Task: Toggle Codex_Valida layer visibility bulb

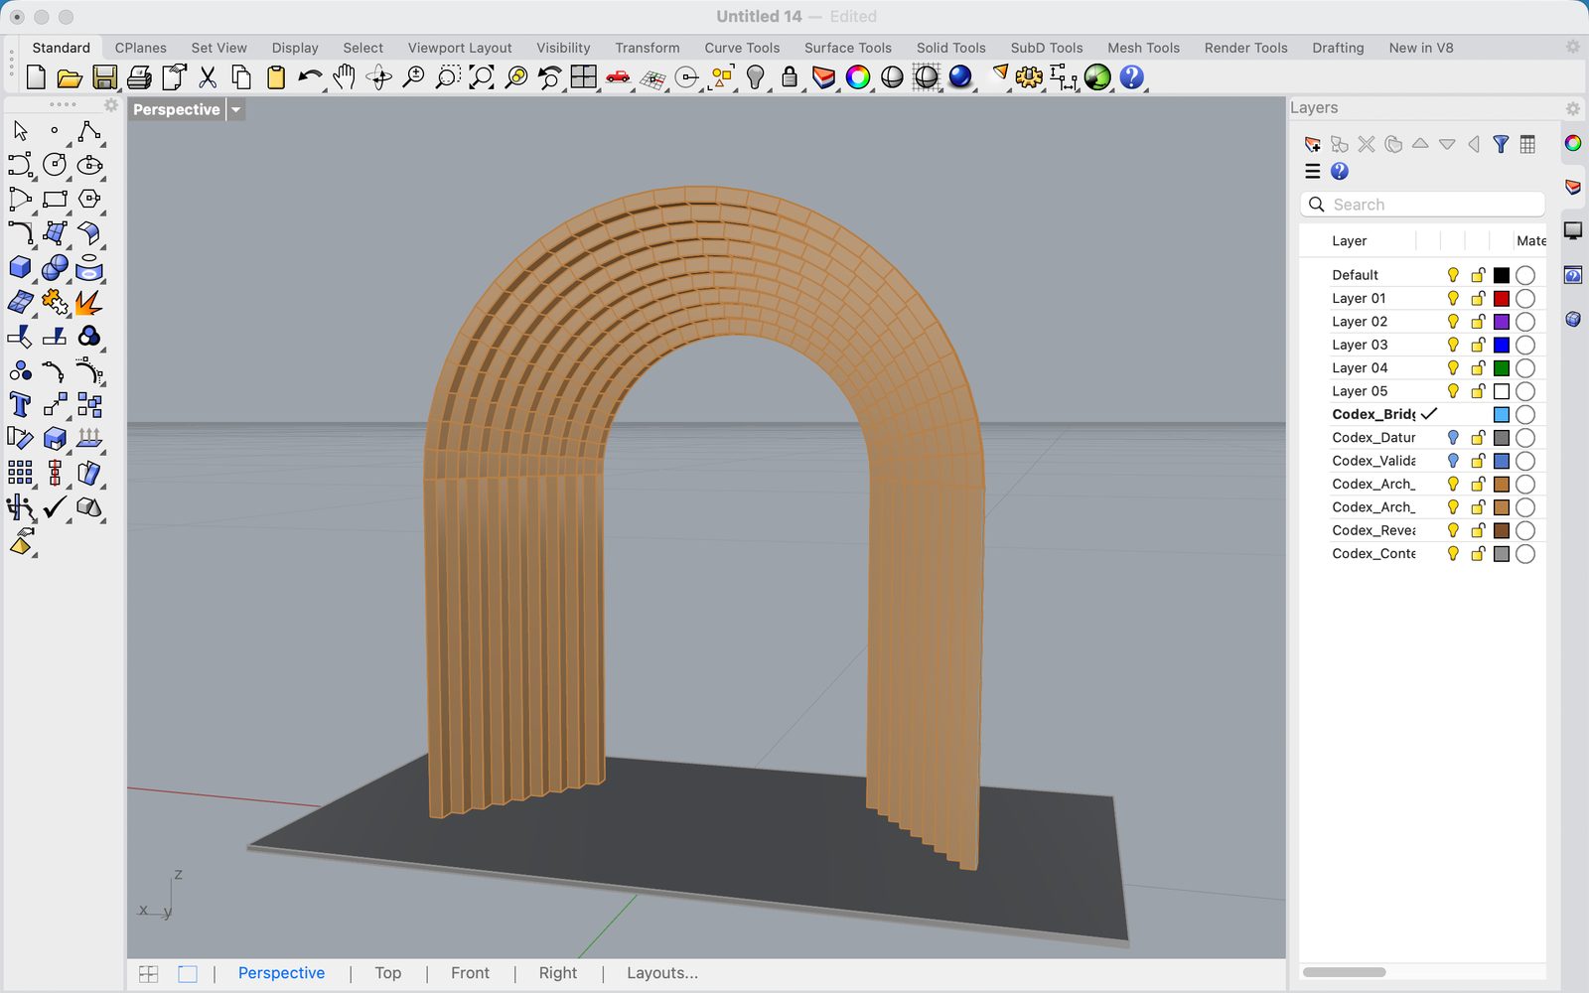Action: coord(1453,461)
